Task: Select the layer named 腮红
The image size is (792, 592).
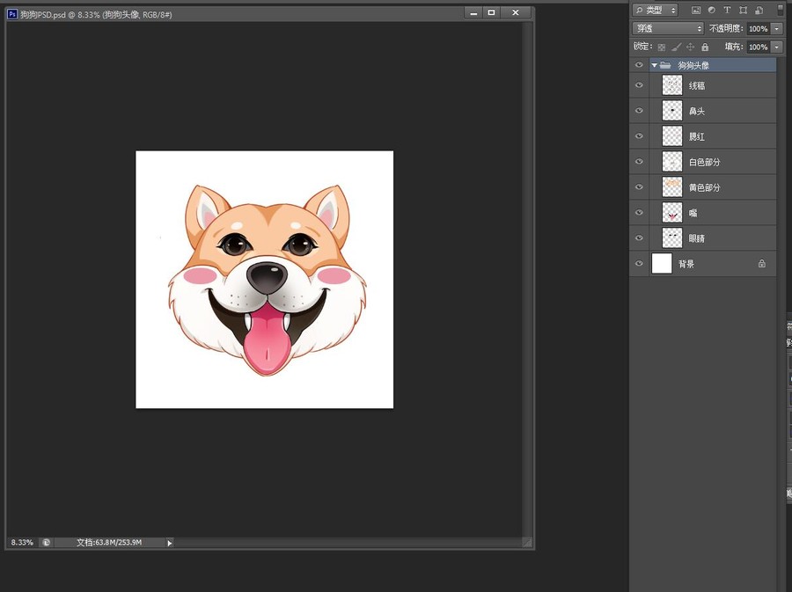Action: (697, 136)
